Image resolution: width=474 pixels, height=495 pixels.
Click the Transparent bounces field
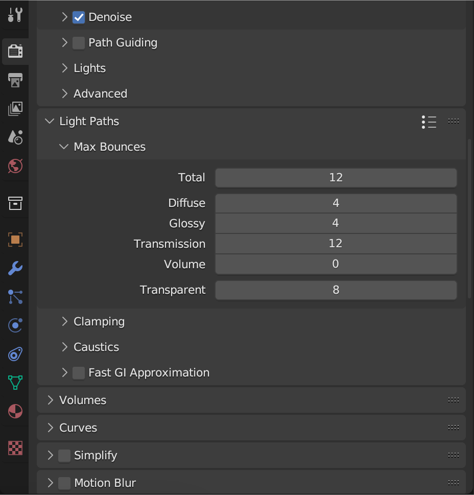tap(336, 290)
